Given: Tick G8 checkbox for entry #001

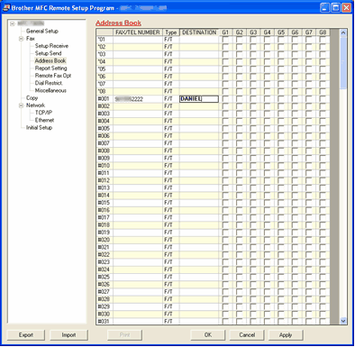Looking at the screenshot, I should point(323,99).
